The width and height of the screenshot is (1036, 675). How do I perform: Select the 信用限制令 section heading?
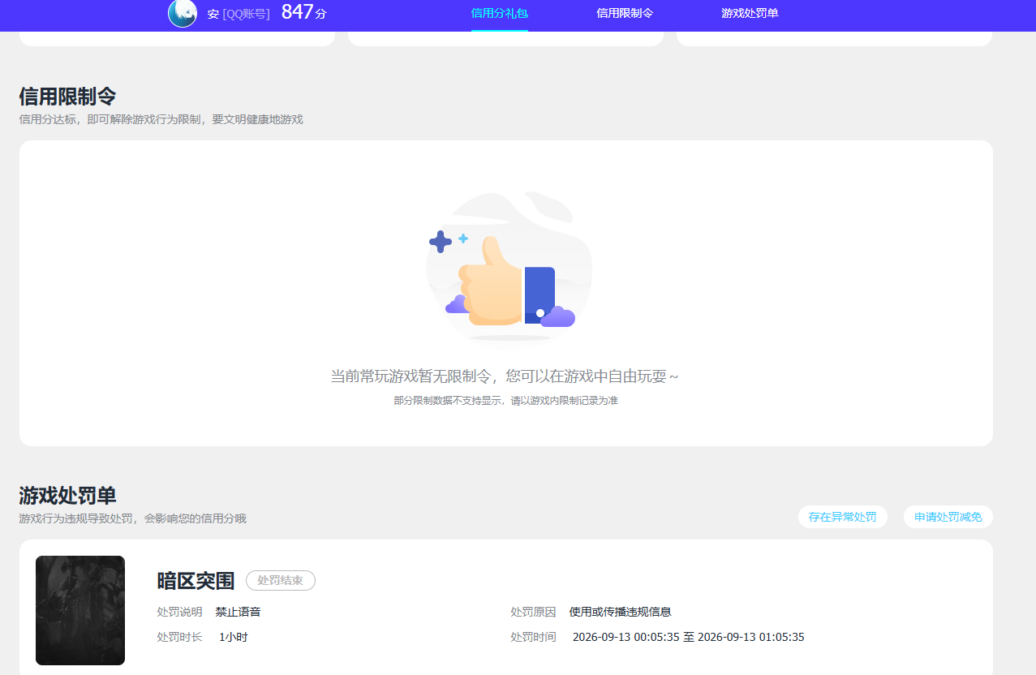(67, 97)
